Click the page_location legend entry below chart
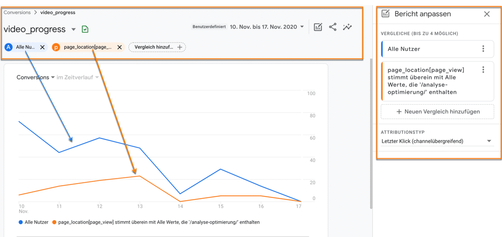 [x=156, y=222]
